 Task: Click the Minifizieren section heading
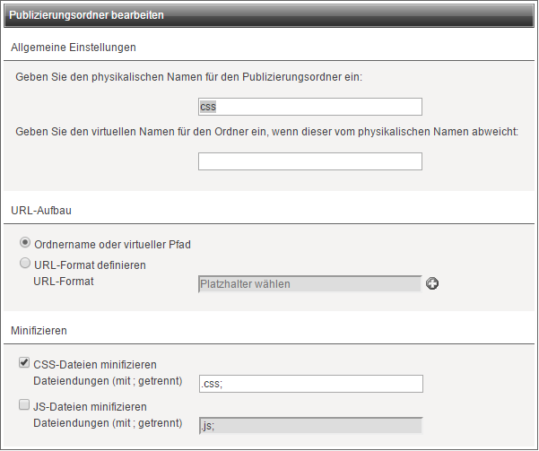39,331
